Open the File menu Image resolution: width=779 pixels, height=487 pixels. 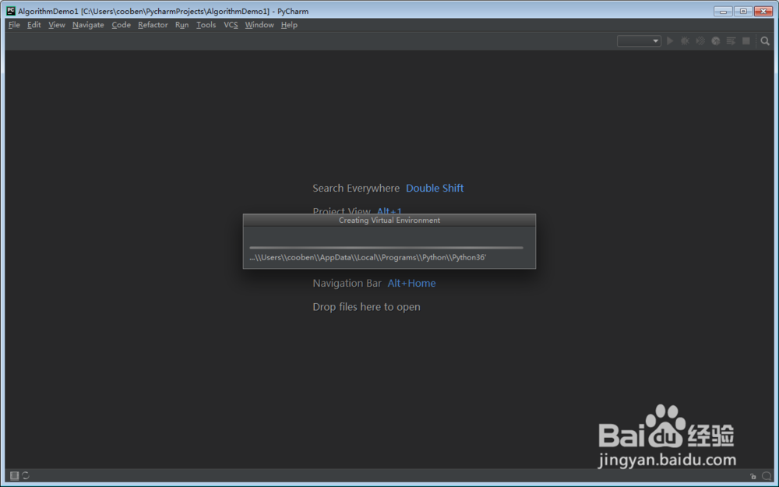(x=14, y=25)
